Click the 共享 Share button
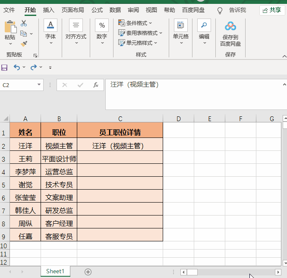287x278 pixels. pyautogui.click(x=272, y=10)
